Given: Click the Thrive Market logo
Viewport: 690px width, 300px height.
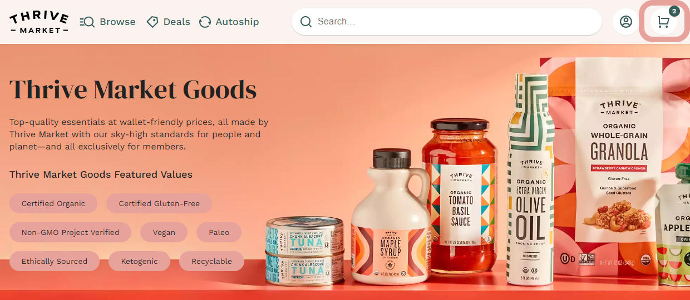Looking at the screenshot, I should [39, 22].
